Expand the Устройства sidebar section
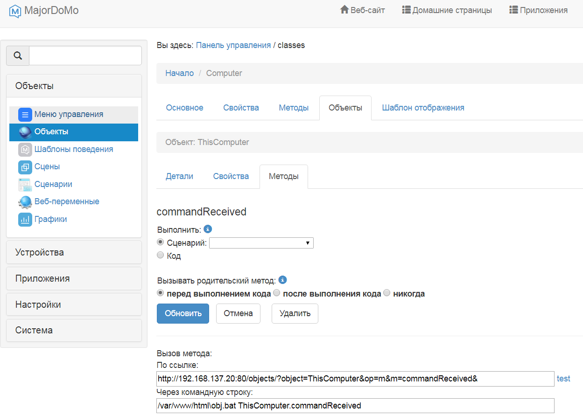Image resolution: width=583 pixels, height=415 pixels. click(74, 253)
